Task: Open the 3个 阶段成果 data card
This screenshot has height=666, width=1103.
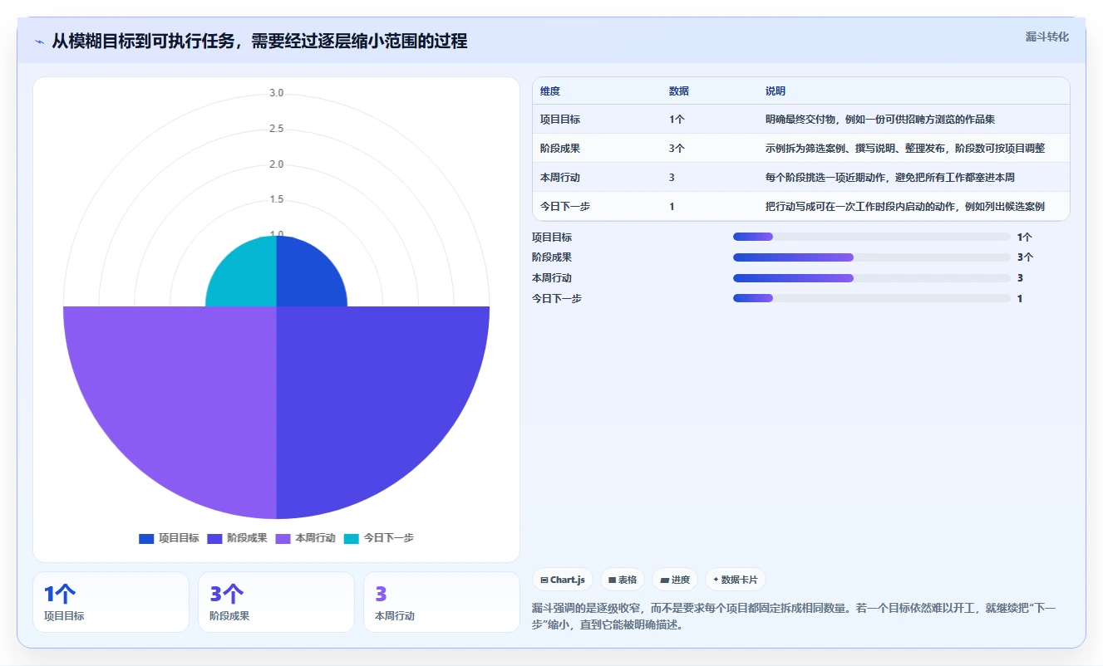Action: click(x=276, y=602)
